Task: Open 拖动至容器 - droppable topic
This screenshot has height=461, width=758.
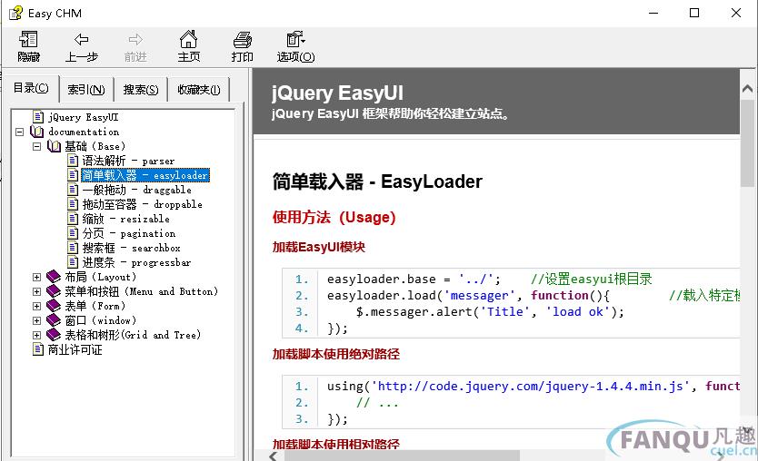Action: pyautogui.click(x=142, y=204)
